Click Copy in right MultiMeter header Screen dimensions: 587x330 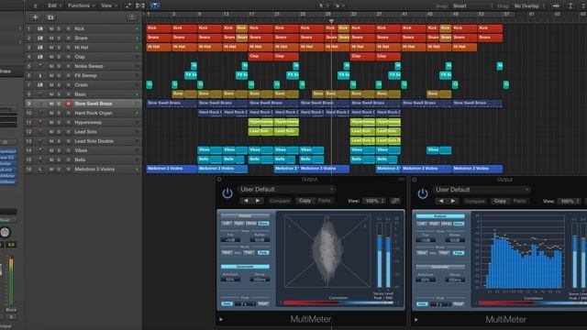pyautogui.click(x=500, y=202)
